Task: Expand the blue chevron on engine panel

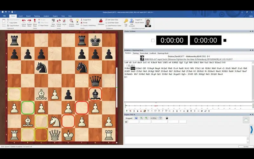Action: coord(251,130)
